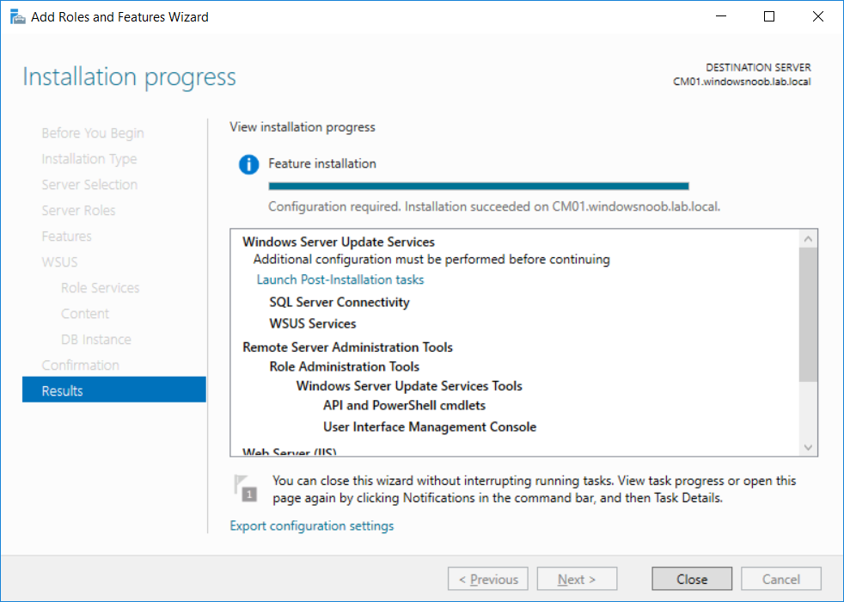Maximize the wizard window
844x602 pixels.
(x=769, y=16)
